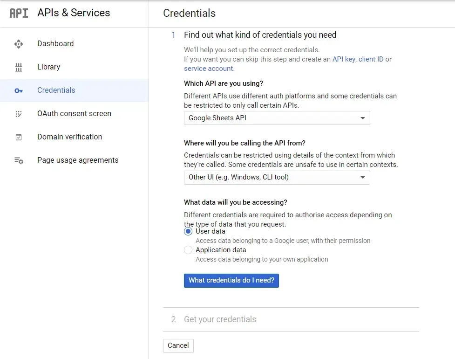Click the Domain verification checkbox icon
This screenshot has height=359, width=455.
pos(19,137)
